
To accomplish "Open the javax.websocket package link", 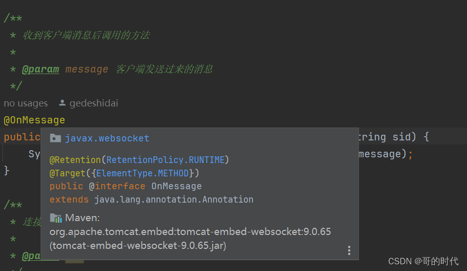I will coord(107,138).
